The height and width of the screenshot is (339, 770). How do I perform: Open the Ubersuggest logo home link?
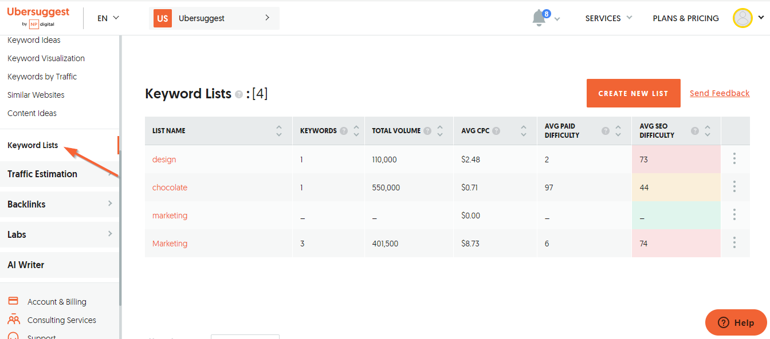point(38,18)
